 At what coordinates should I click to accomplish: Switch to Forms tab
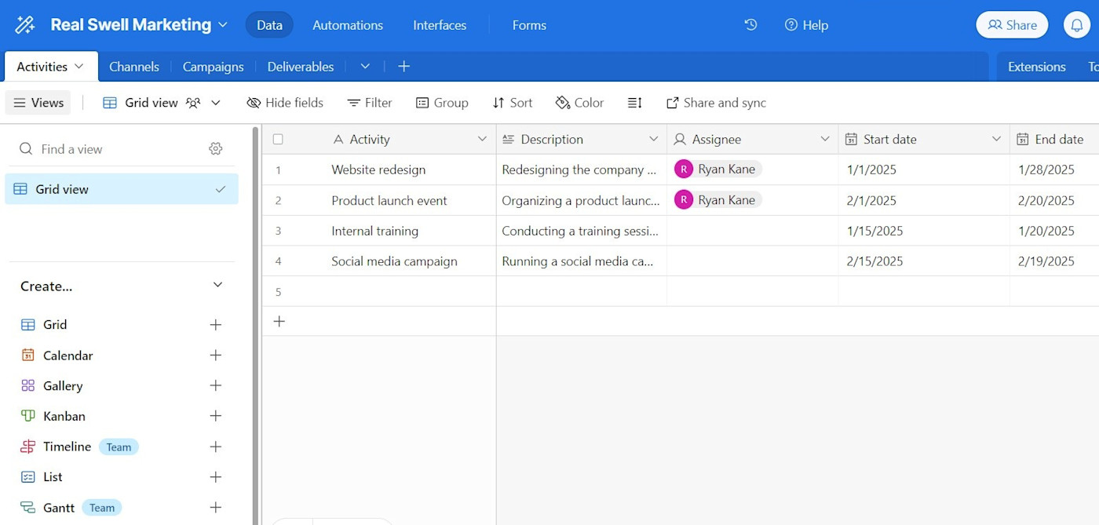[529, 25]
